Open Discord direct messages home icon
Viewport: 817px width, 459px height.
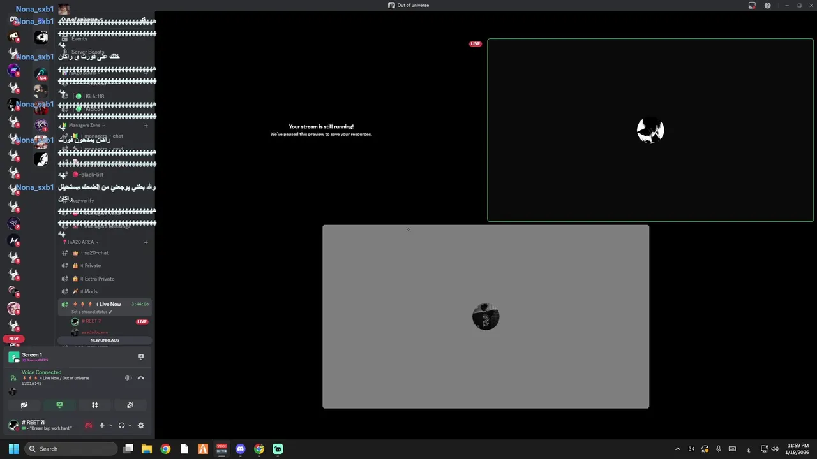pos(13,20)
